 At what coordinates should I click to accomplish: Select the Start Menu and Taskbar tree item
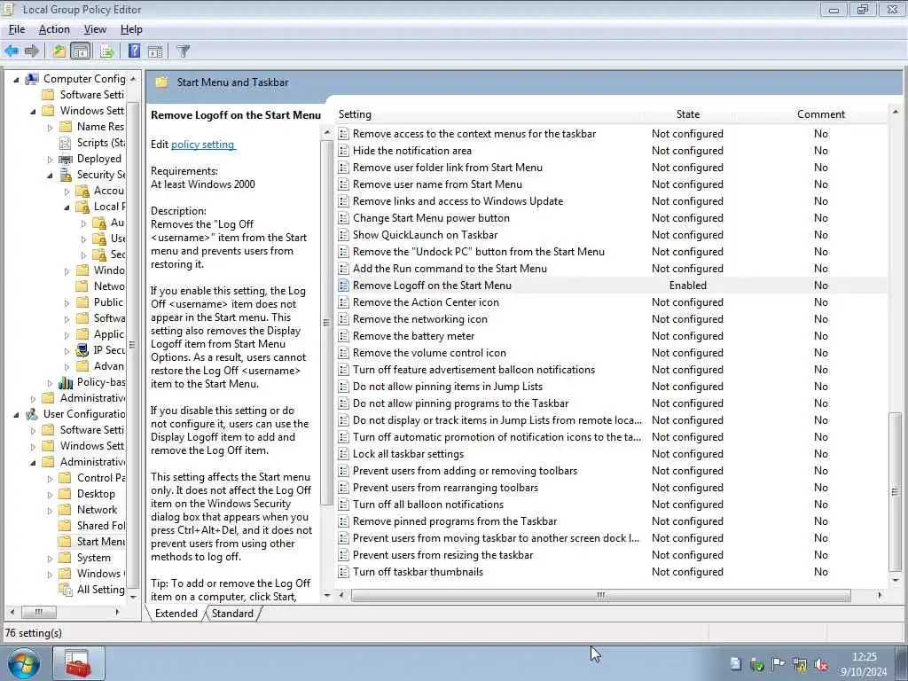coord(101,542)
